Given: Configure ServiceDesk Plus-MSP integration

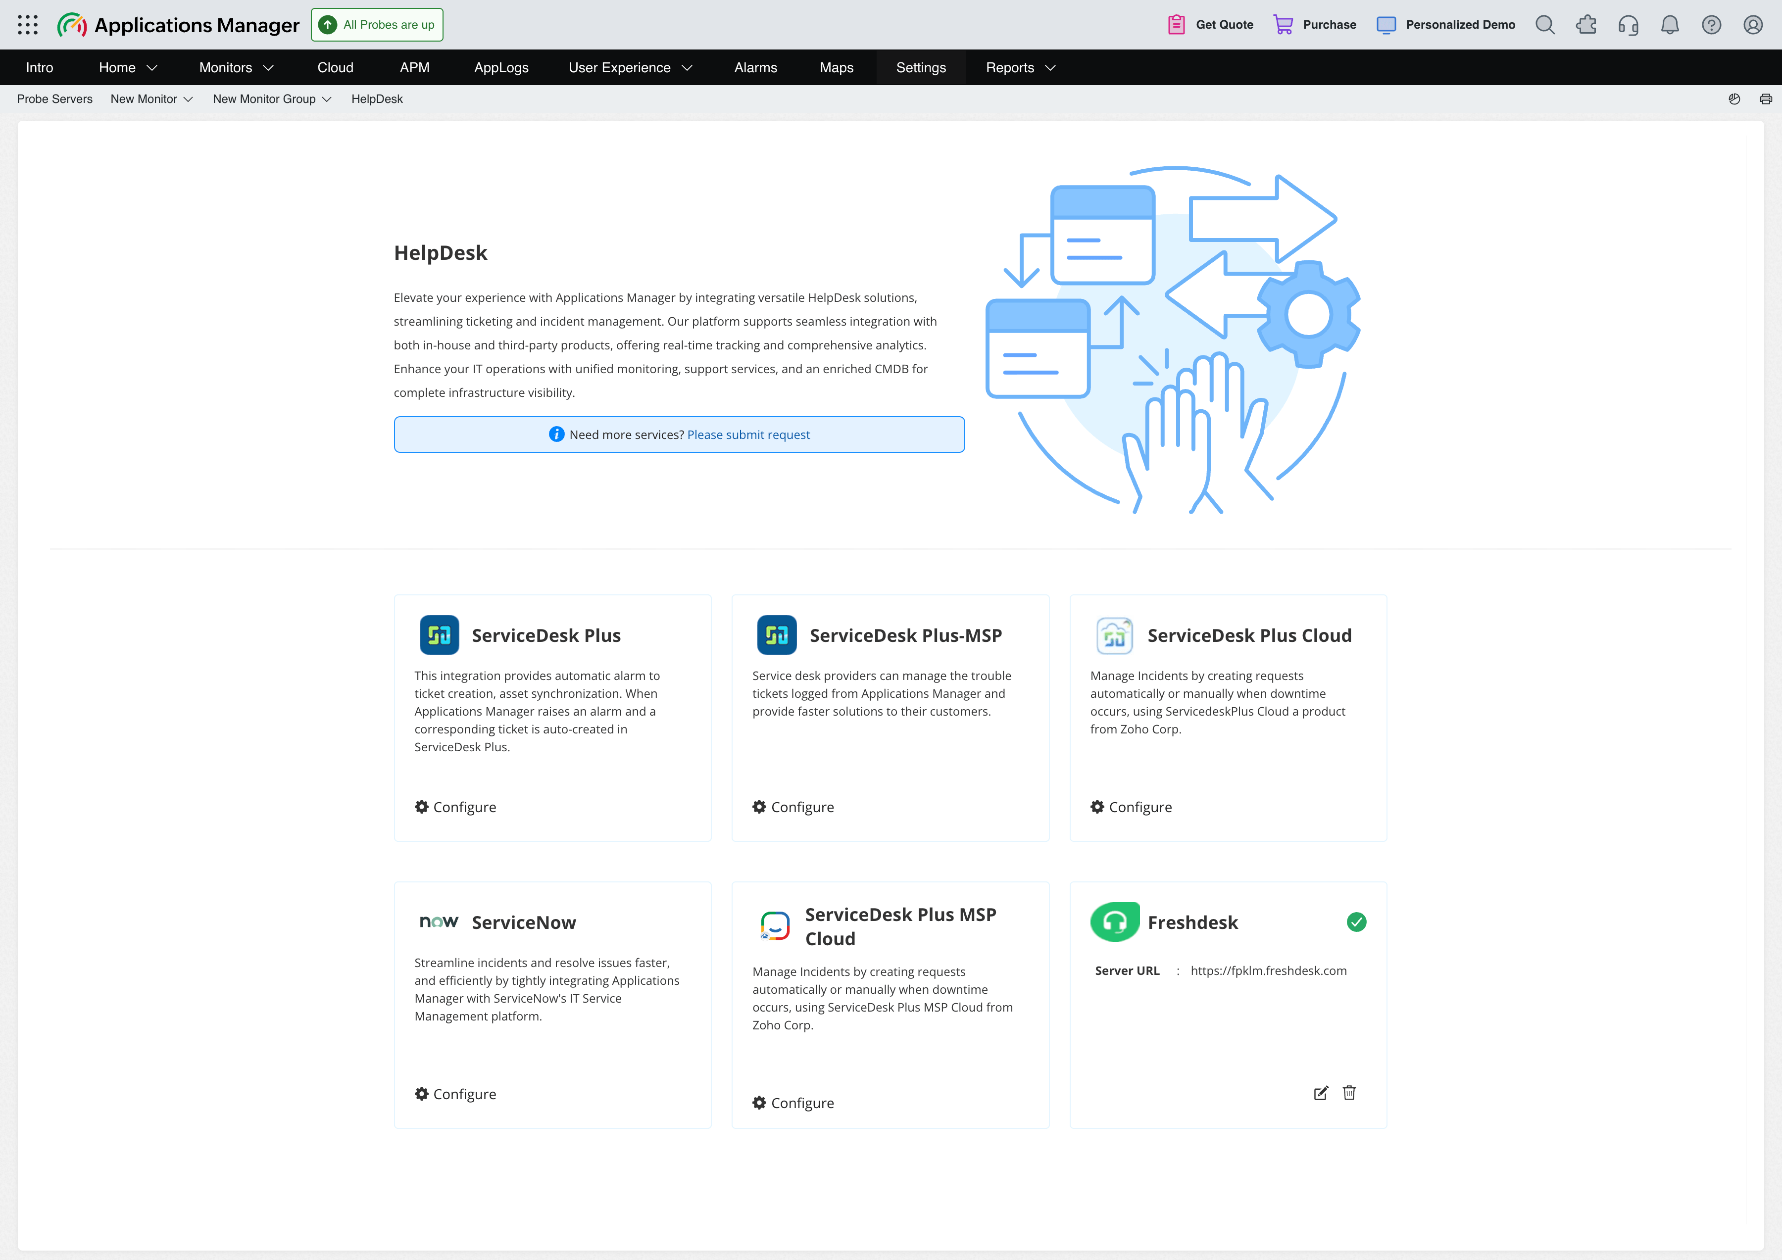Looking at the screenshot, I should (x=793, y=807).
